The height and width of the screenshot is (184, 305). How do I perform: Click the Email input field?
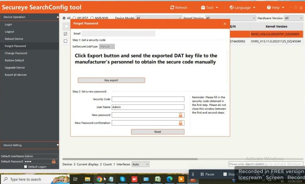coord(118,34)
